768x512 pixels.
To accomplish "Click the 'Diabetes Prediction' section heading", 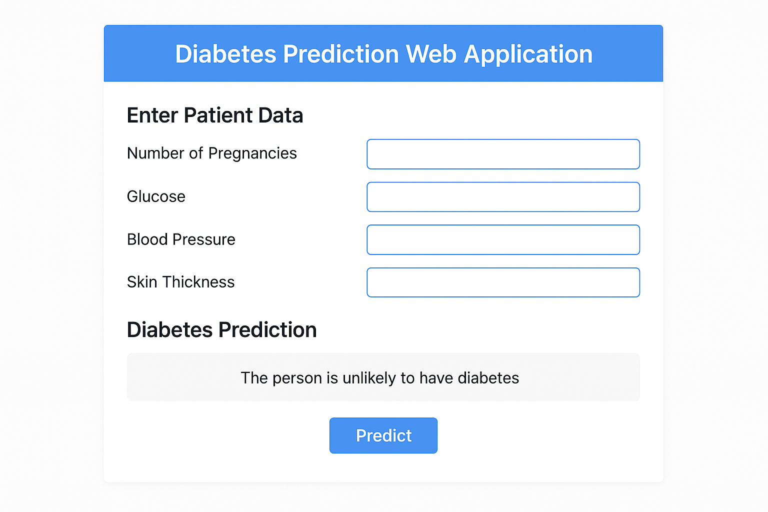I will 221,329.
